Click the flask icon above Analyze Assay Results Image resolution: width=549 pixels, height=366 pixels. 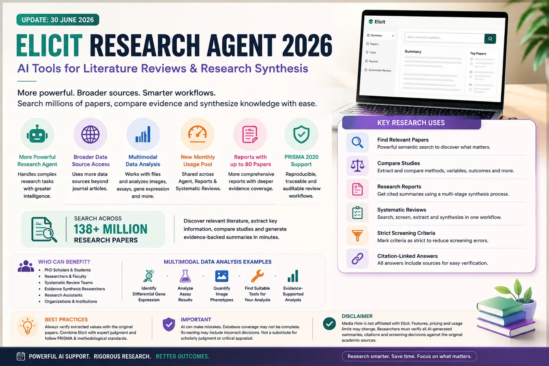(x=185, y=276)
